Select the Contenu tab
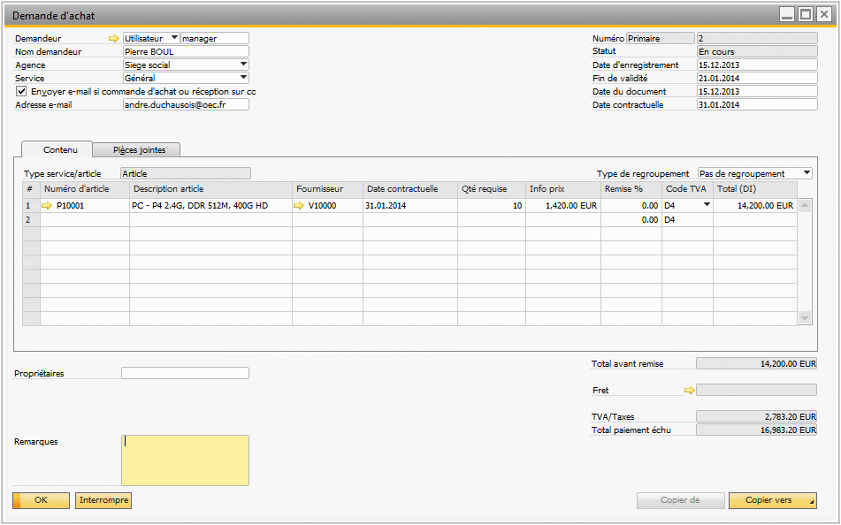The height and width of the screenshot is (525, 841). [x=60, y=149]
